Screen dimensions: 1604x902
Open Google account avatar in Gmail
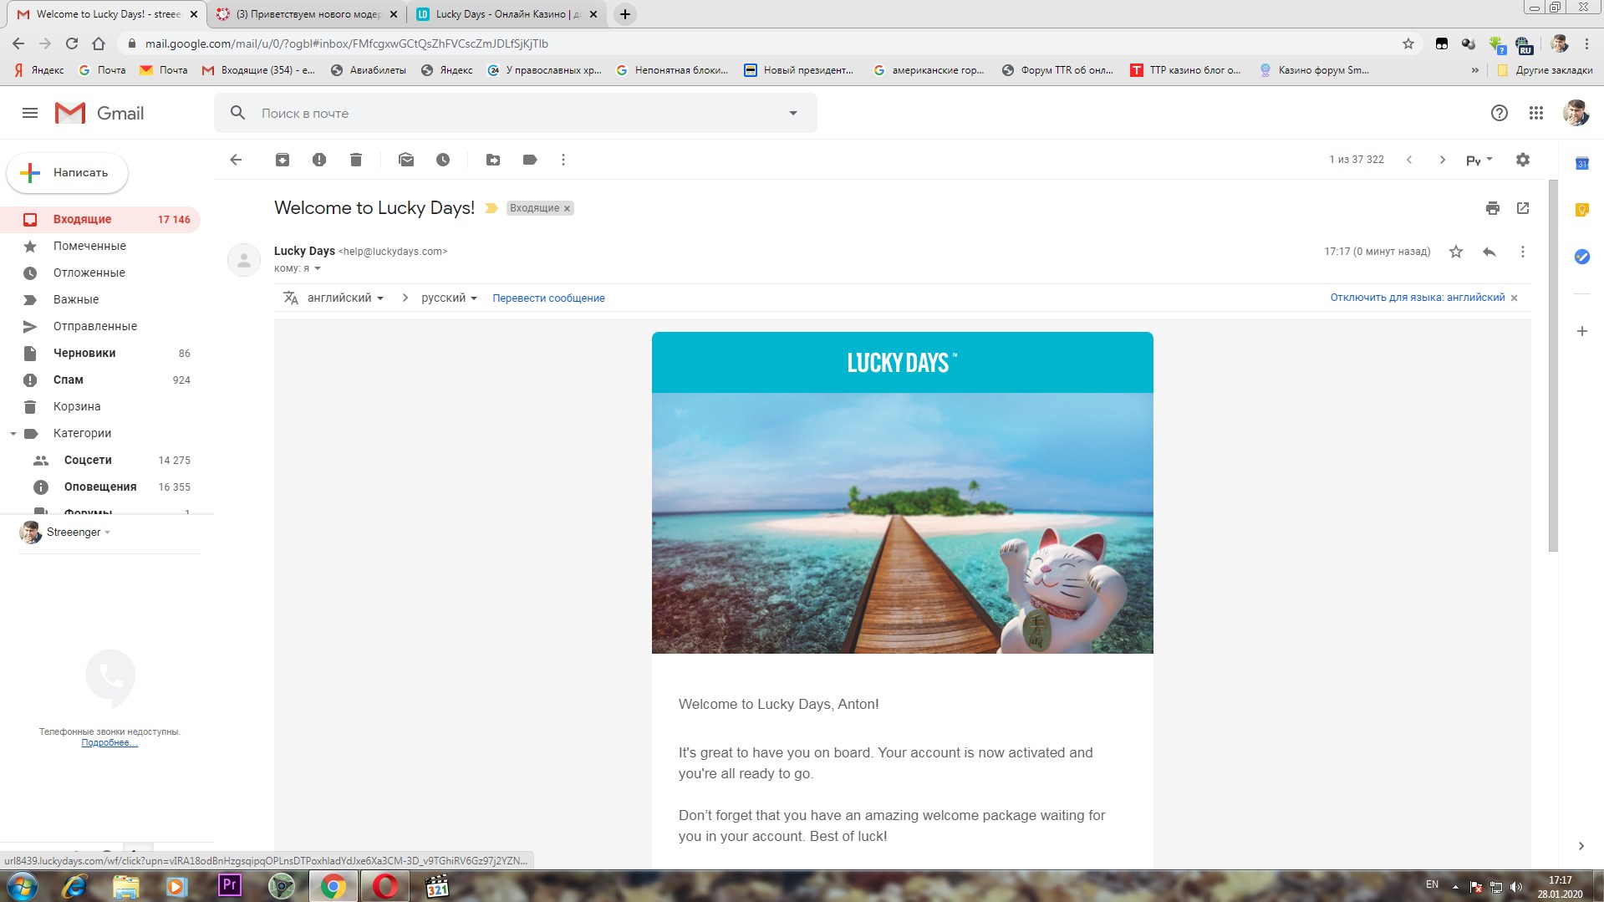tap(1576, 113)
